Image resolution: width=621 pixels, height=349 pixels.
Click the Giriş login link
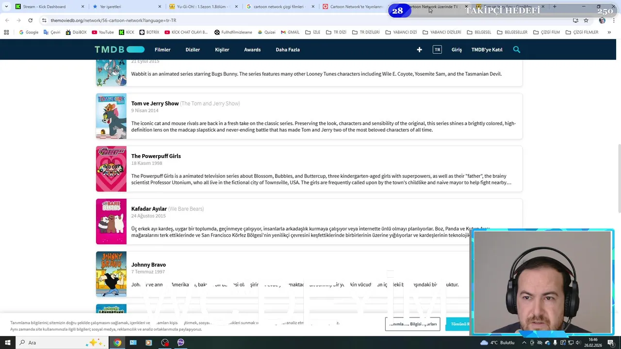pyautogui.click(x=457, y=49)
